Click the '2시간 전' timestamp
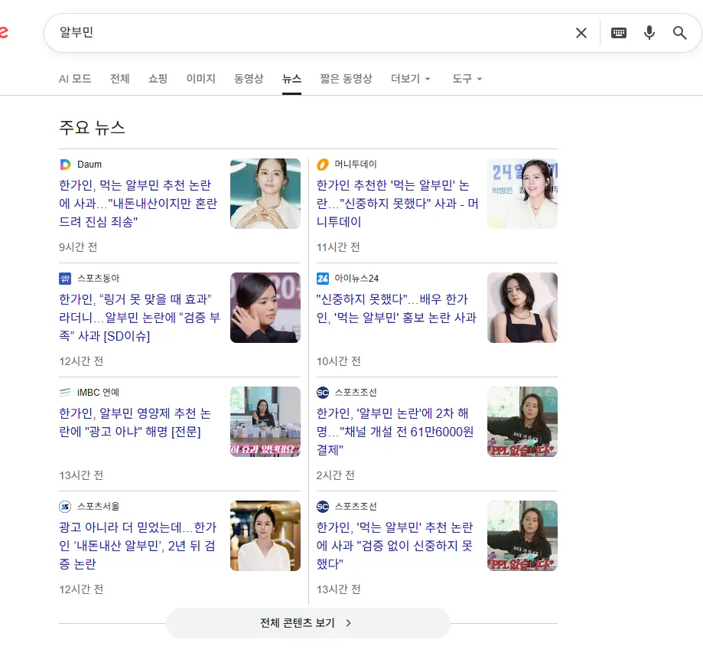Screen dimensions: 703x669 click(335, 475)
